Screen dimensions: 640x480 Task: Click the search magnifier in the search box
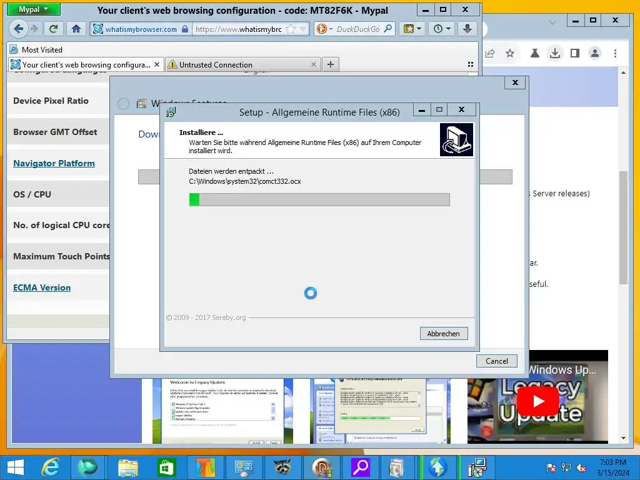[388, 29]
